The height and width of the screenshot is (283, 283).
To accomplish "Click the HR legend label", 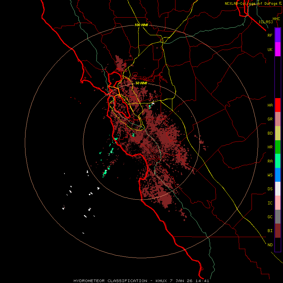I will [270, 147].
